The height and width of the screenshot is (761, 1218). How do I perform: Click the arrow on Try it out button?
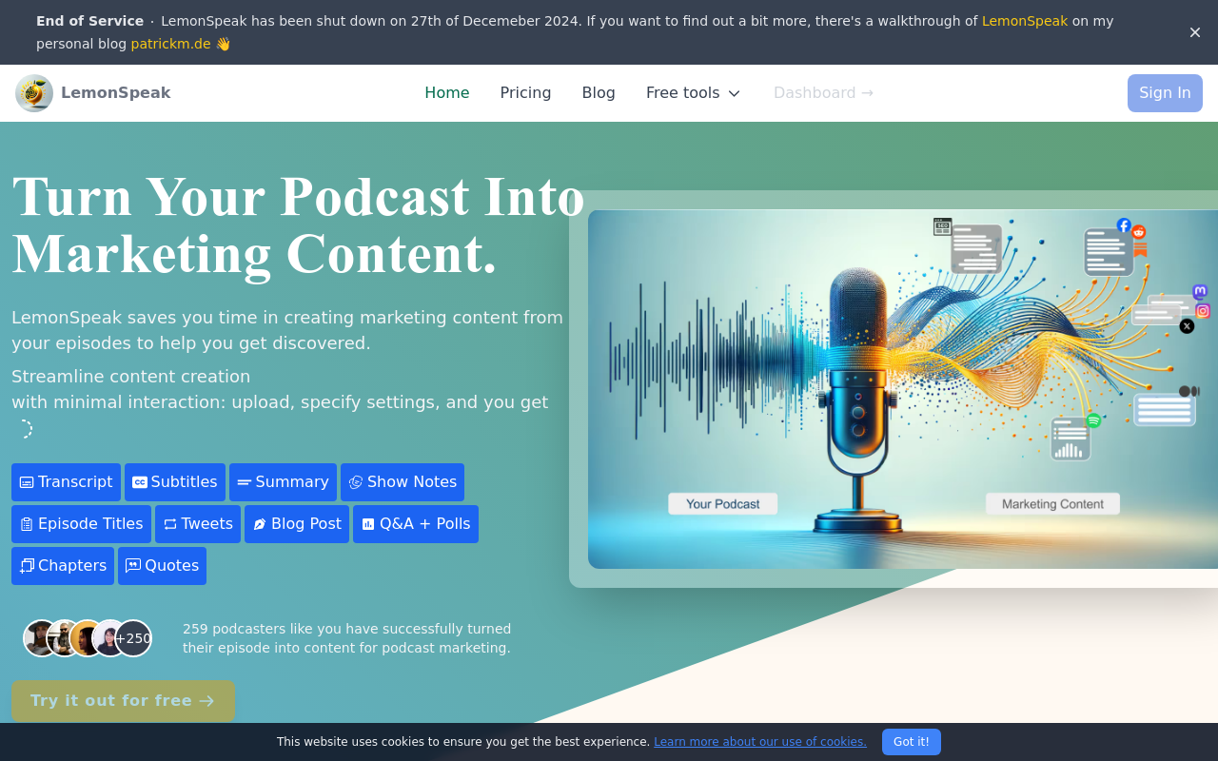[x=206, y=701]
